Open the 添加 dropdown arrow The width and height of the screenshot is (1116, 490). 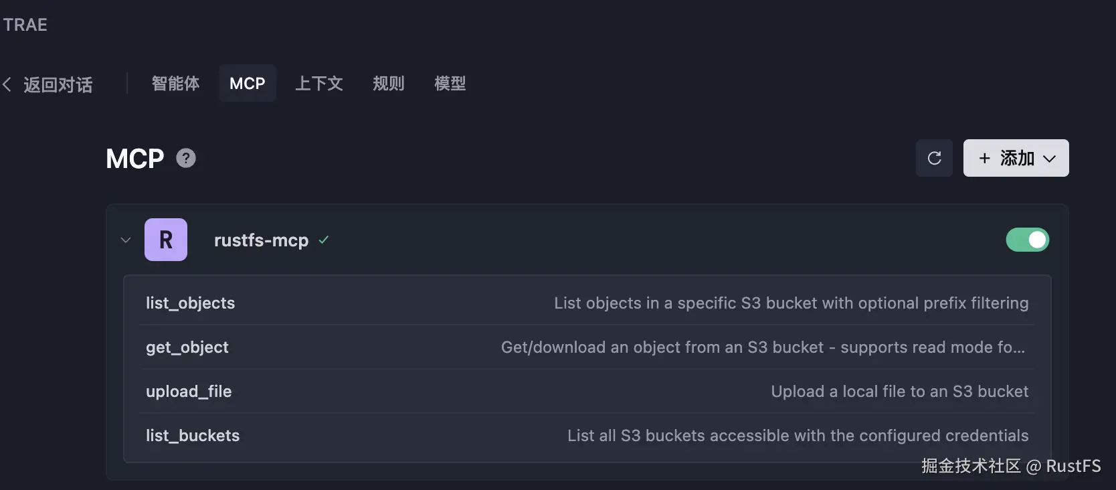pos(1049,159)
